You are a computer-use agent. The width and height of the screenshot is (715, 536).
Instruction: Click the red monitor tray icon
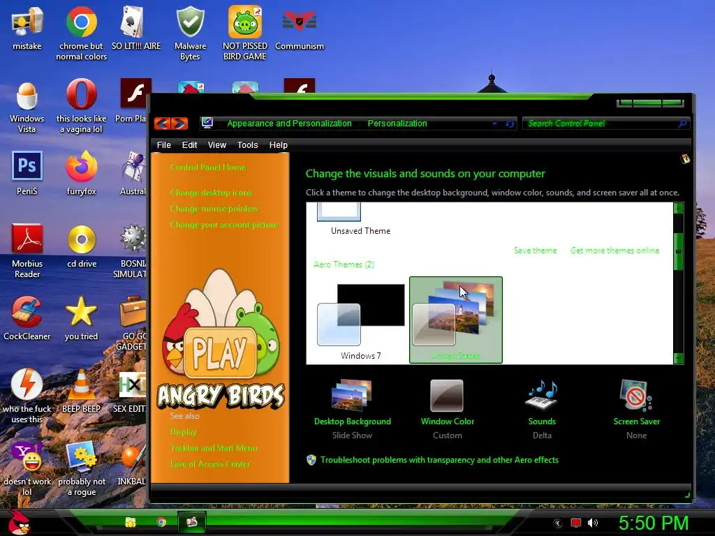(576, 523)
